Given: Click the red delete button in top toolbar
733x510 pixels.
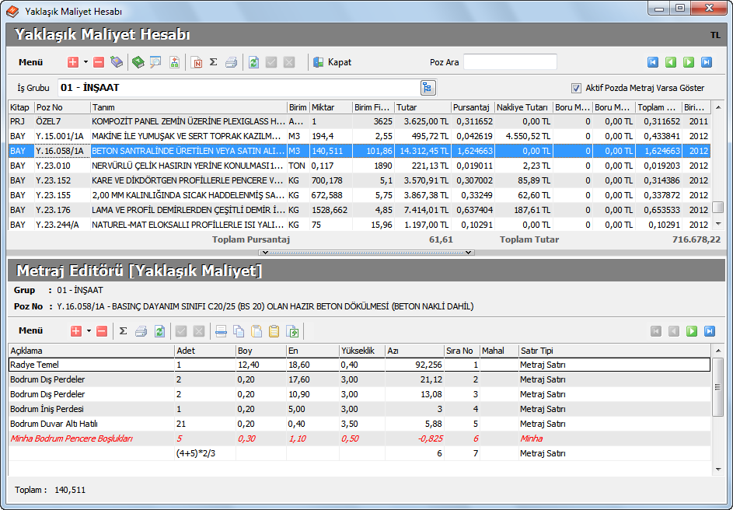Looking at the screenshot, I should 99,62.
